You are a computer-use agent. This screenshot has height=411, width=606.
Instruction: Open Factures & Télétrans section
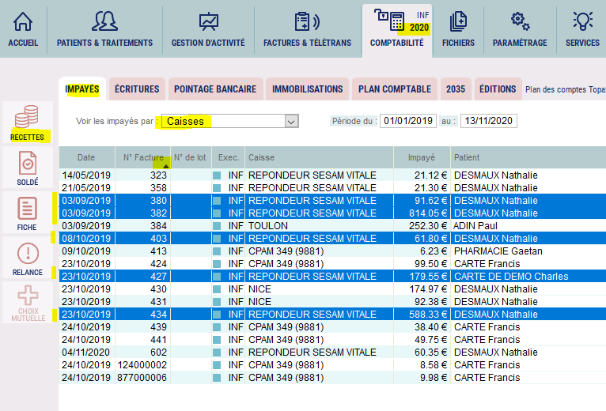point(307,30)
